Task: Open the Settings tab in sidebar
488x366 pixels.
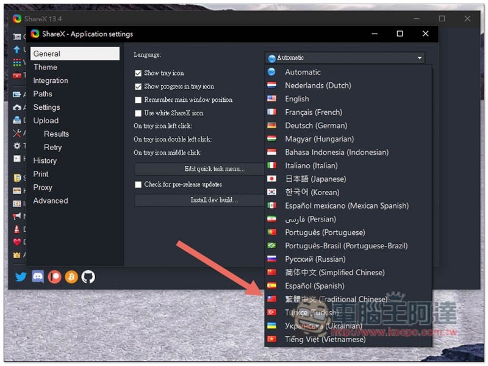Action: coord(75,107)
